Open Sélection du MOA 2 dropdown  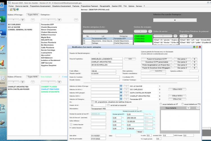click(x=121, y=89)
